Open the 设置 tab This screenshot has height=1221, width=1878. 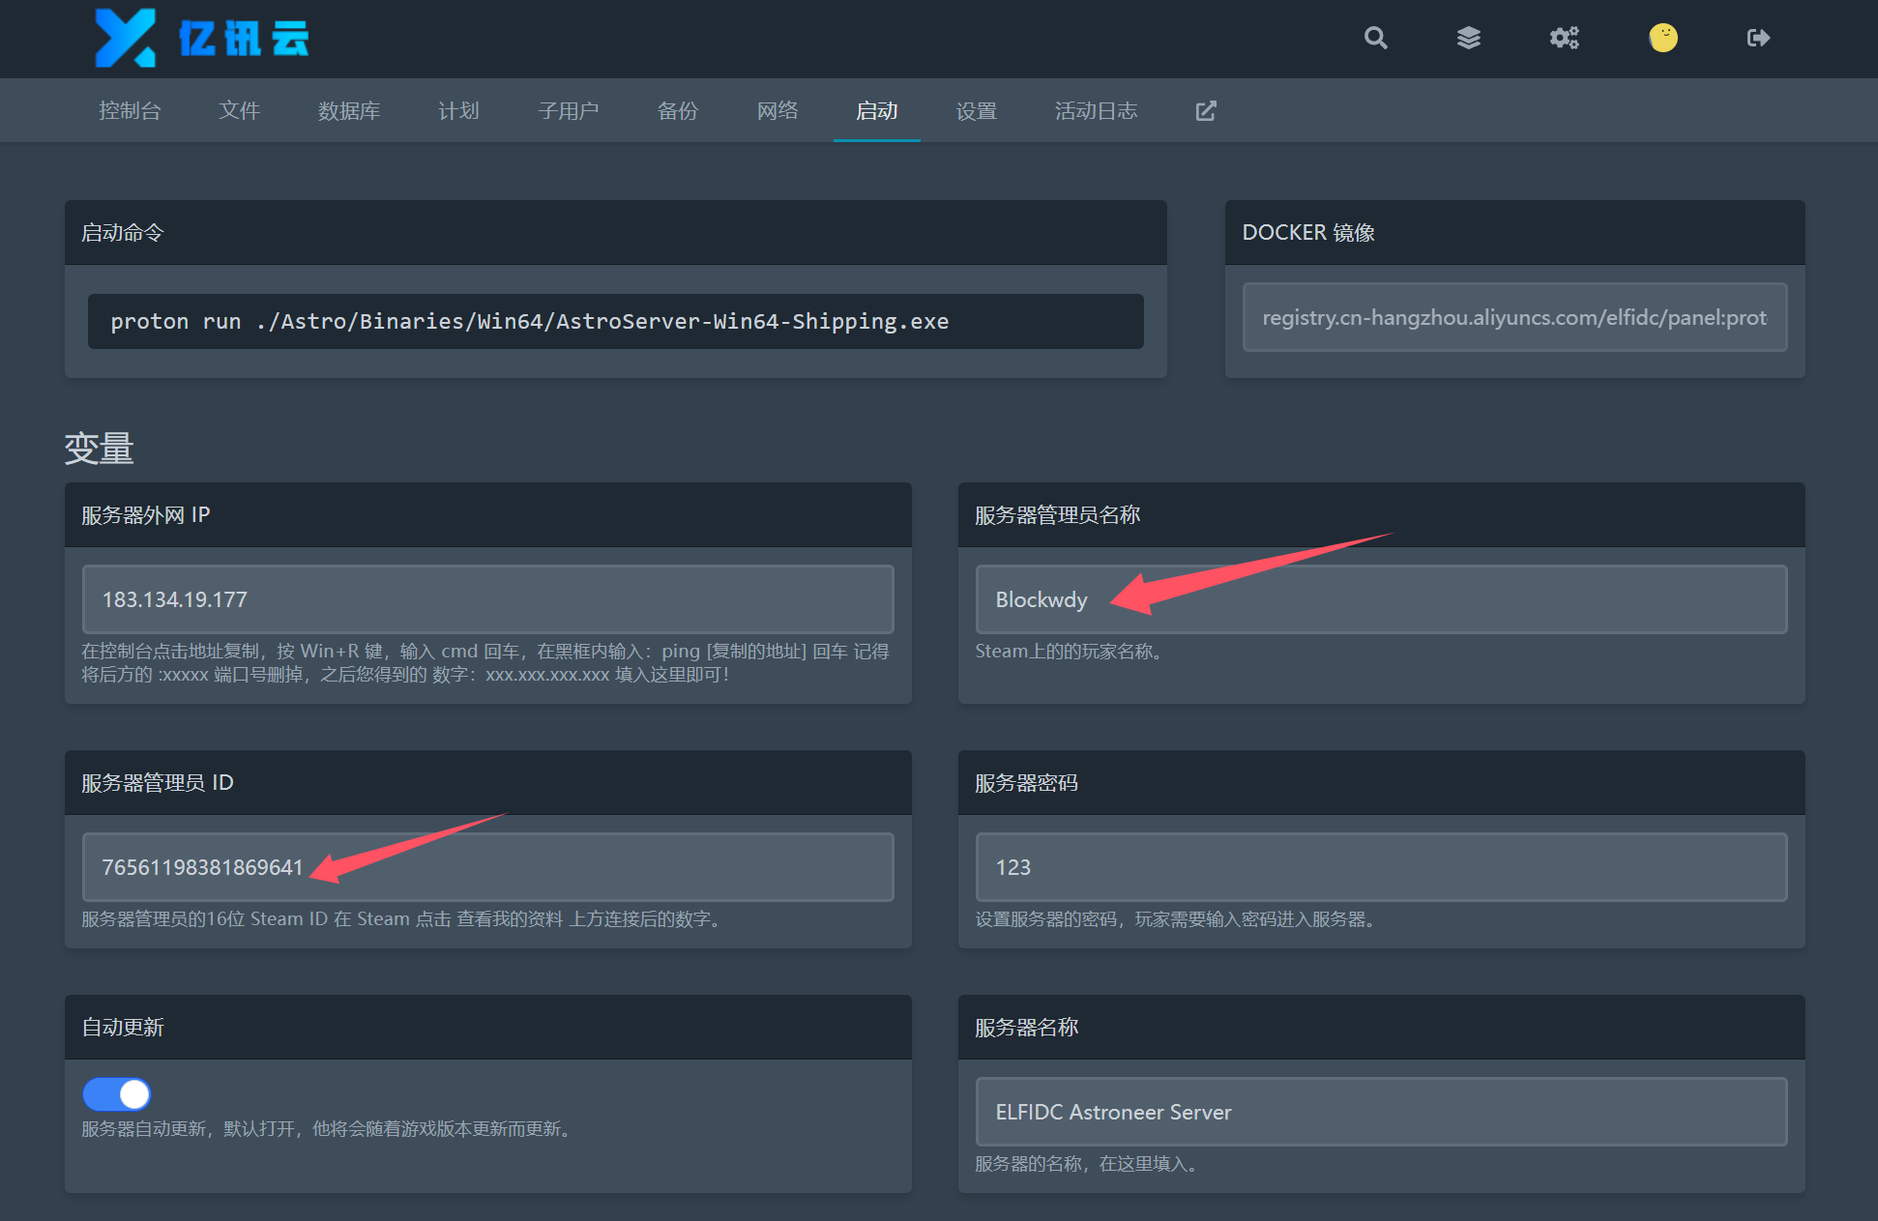coord(976,111)
